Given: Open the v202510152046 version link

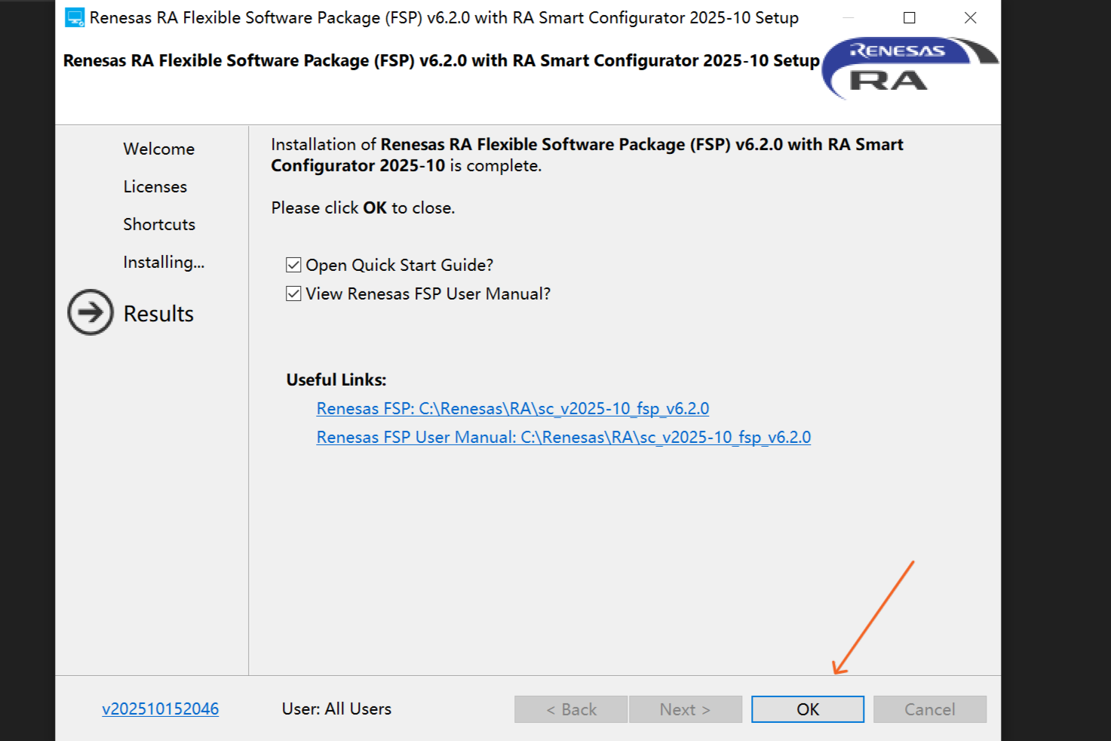Looking at the screenshot, I should click(x=161, y=709).
